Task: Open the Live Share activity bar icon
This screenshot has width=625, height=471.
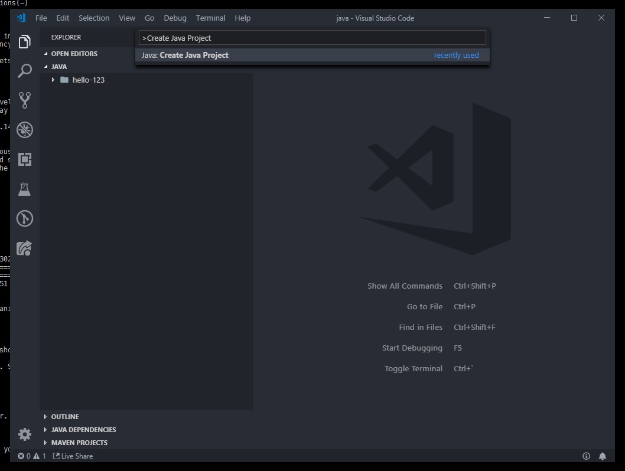Action: pyautogui.click(x=24, y=248)
